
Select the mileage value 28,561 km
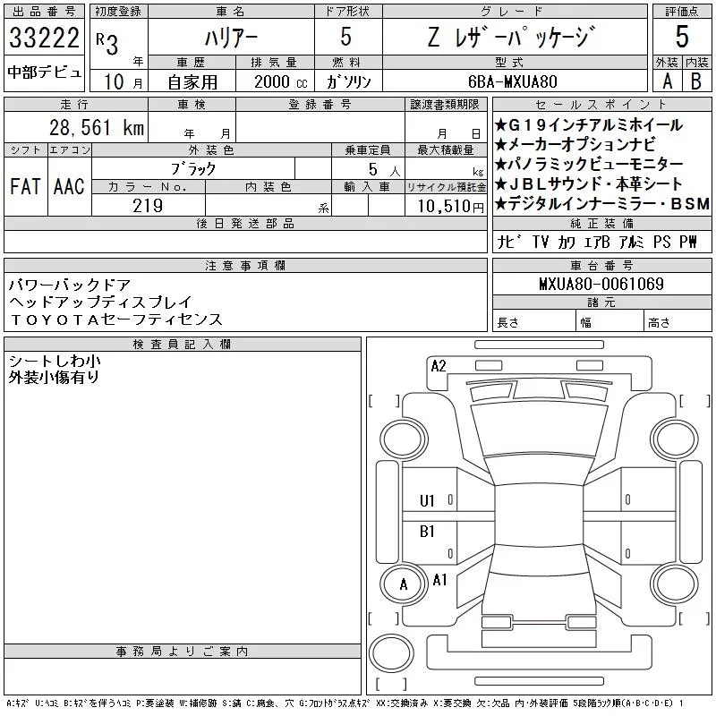point(97,127)
